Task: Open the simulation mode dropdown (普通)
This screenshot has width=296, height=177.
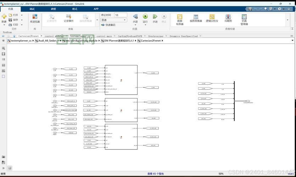Action: click(x=113, y=20)
